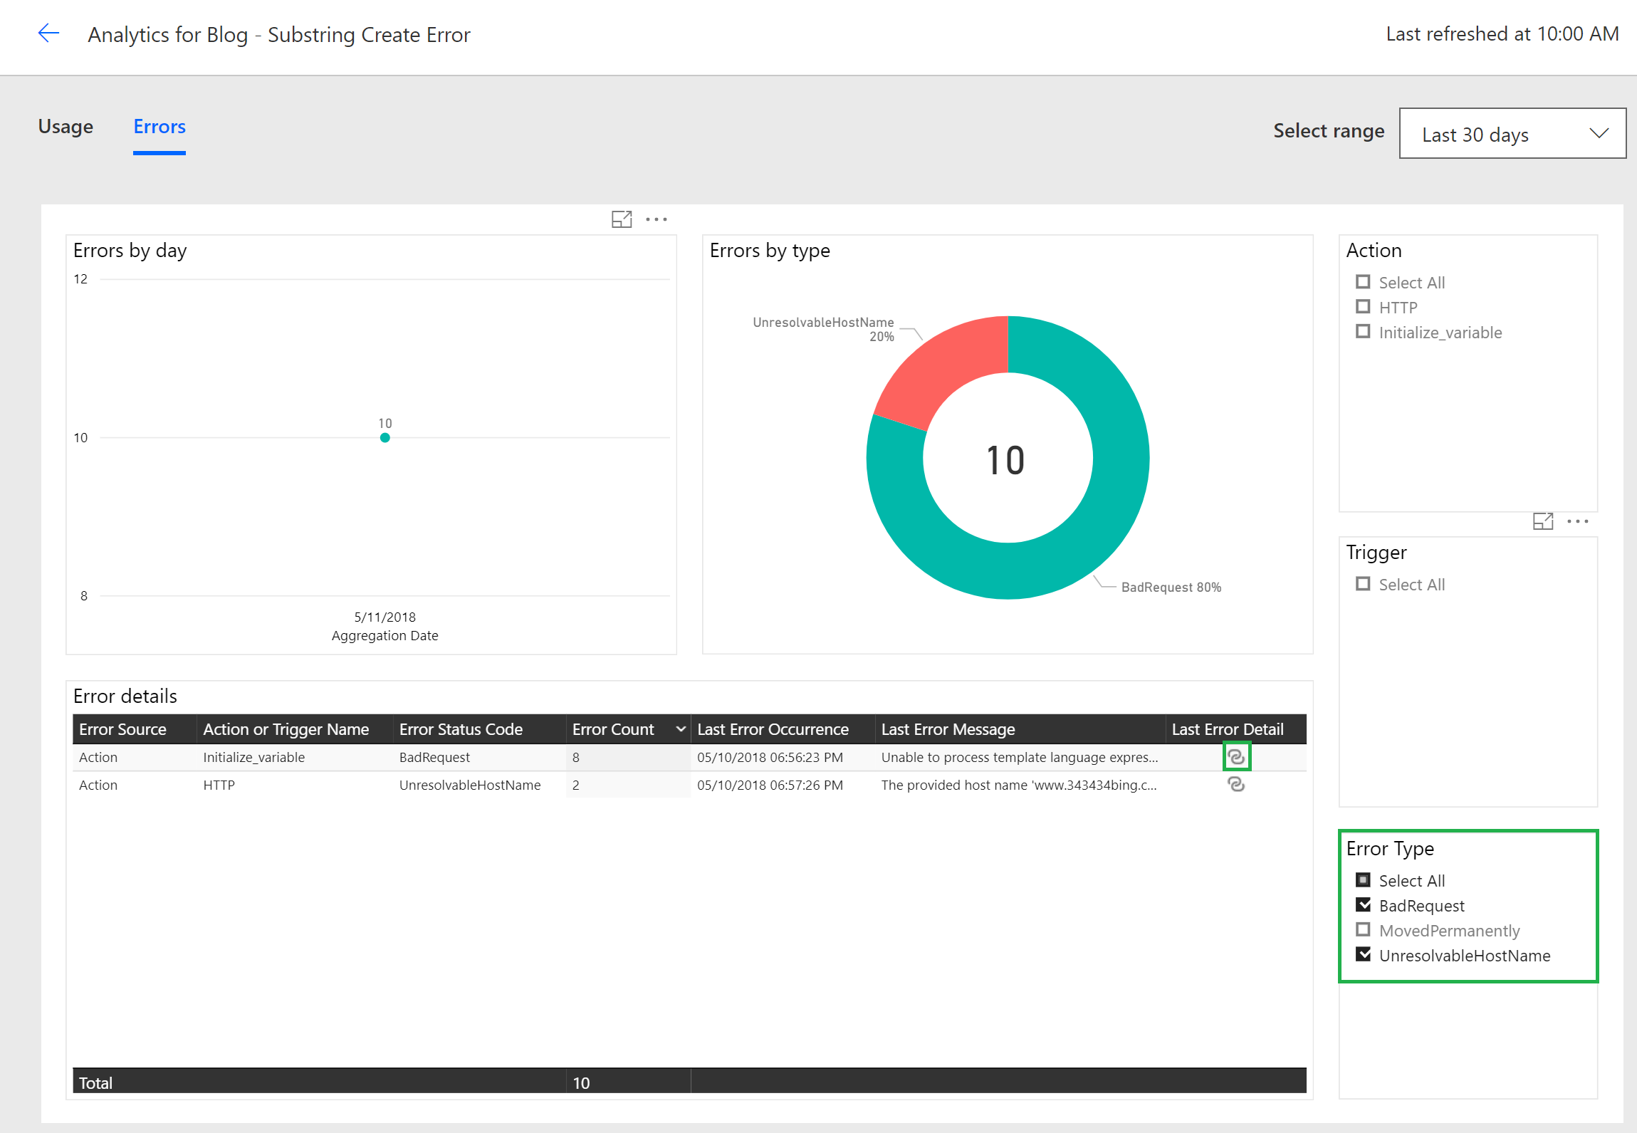Open focus mode for the Trigger panel
This screenshot has width=1637, height=1133.
pos(1544,521)
